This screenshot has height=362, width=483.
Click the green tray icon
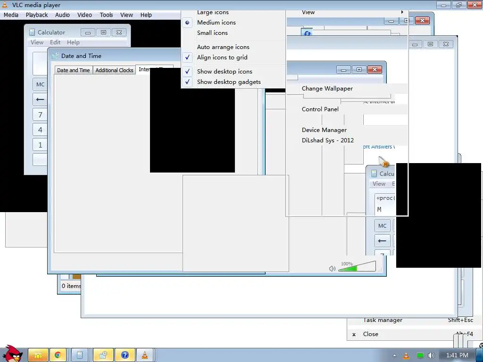click(x=420, y=355)
